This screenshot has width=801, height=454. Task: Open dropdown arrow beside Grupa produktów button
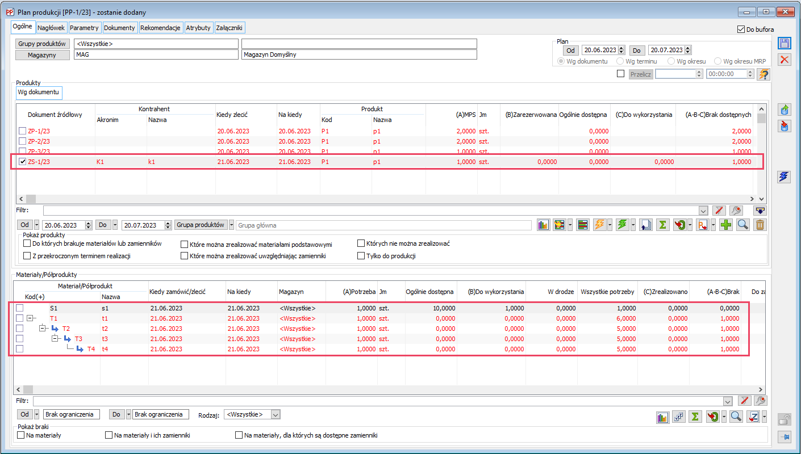[232, 225]
